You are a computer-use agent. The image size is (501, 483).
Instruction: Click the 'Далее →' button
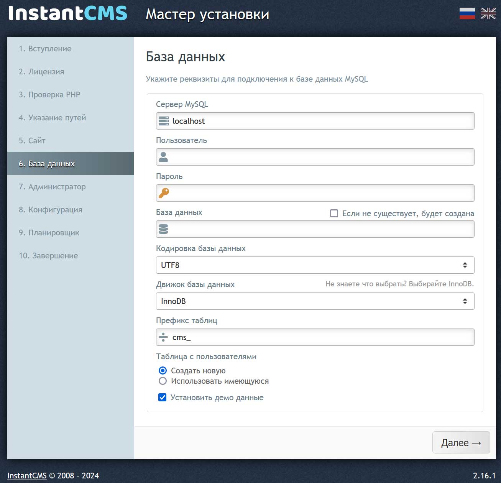click(x=461, y=442)
